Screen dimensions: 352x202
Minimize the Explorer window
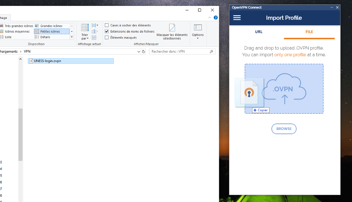187,10
